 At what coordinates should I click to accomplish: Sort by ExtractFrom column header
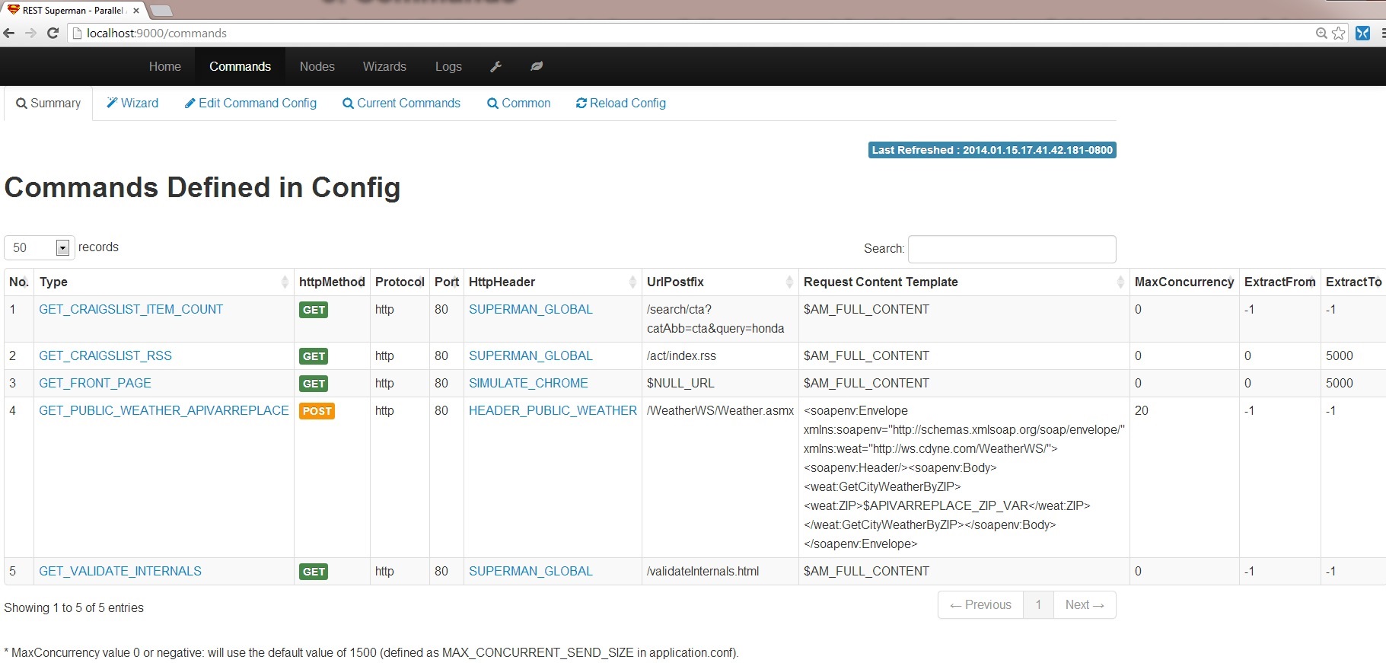[x=1279, y=282]
